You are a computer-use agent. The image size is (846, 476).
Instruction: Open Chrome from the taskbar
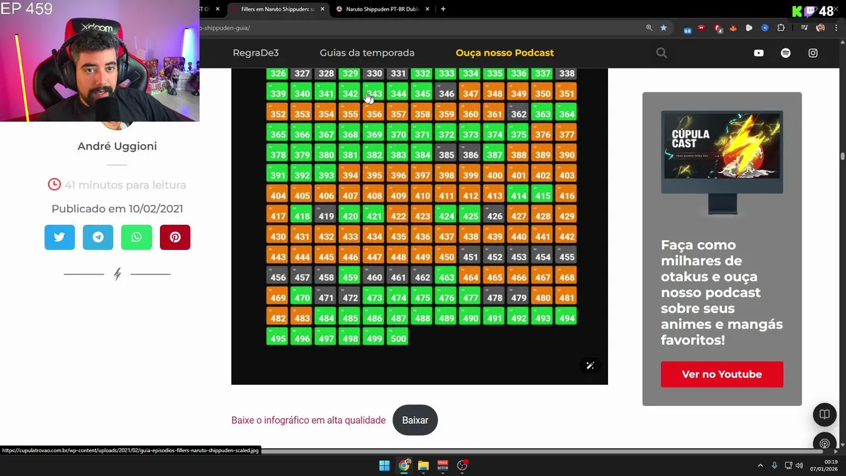(404, 465)
